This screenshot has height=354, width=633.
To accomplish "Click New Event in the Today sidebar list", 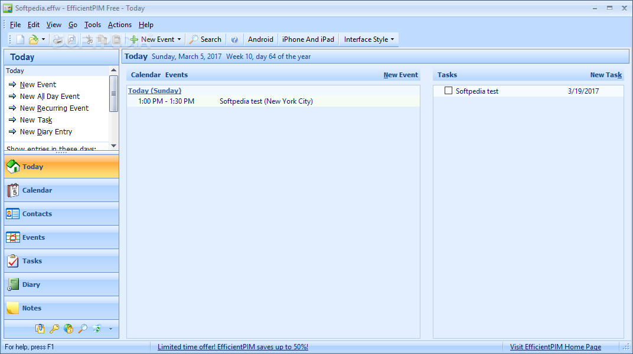I will [x=38, y=85].
